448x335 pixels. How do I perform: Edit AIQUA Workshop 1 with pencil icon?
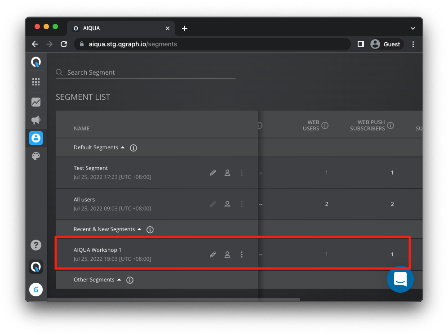point(213,255)
